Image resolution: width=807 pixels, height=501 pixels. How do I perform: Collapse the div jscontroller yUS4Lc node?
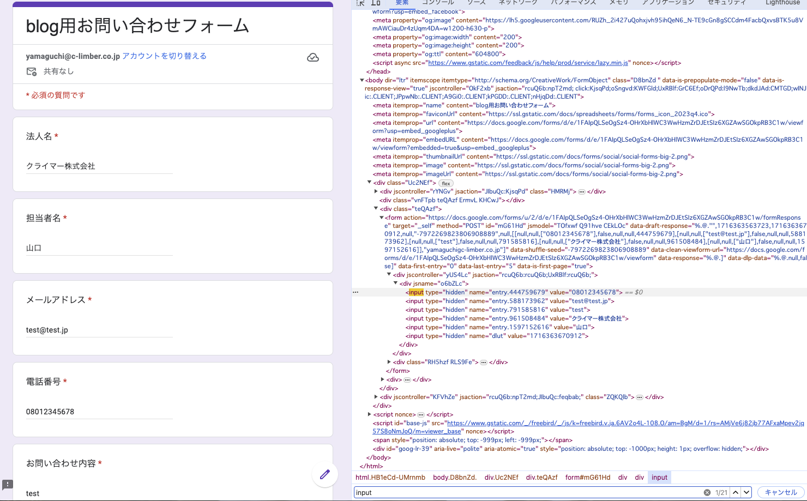click(x=389, y=275)
